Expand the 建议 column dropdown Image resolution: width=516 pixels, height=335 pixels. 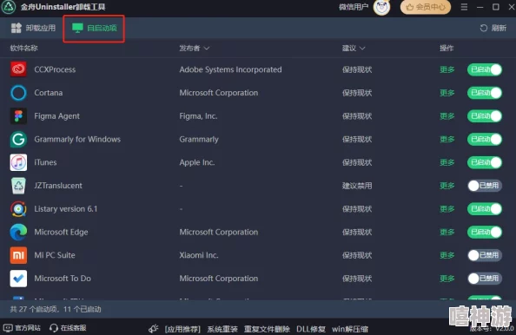(x=354, y=49)
